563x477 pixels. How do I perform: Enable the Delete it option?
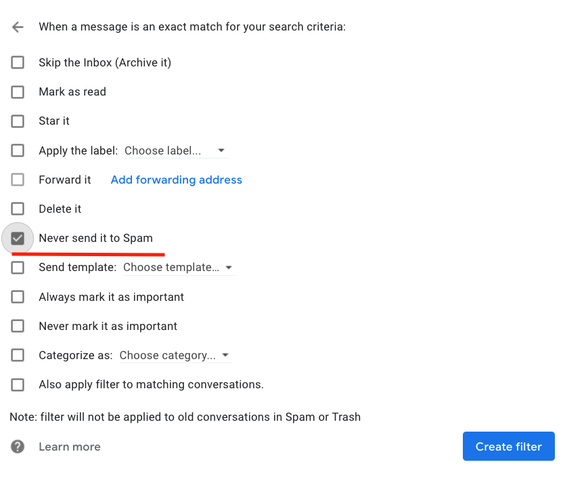[x=18, y=209]
